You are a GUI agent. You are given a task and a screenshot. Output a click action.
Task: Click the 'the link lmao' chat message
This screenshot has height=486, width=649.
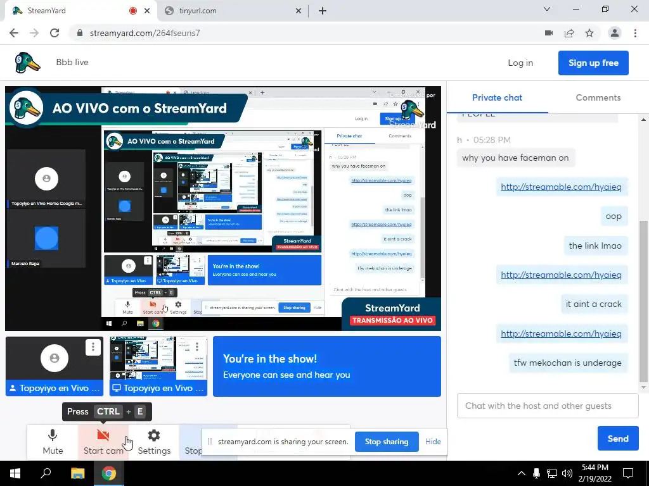595,246
